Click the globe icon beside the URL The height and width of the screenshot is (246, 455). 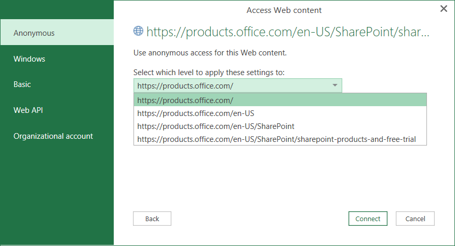(x=138, y=31)
